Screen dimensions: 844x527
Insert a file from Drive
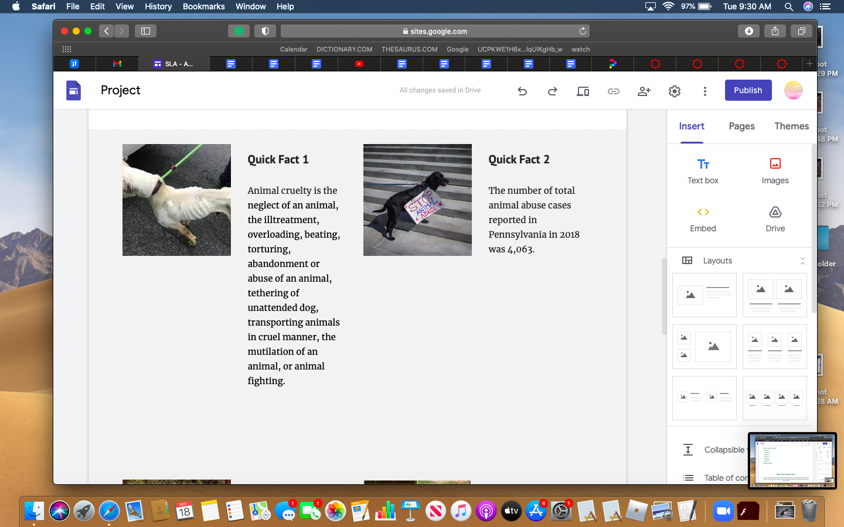point(775,218)
